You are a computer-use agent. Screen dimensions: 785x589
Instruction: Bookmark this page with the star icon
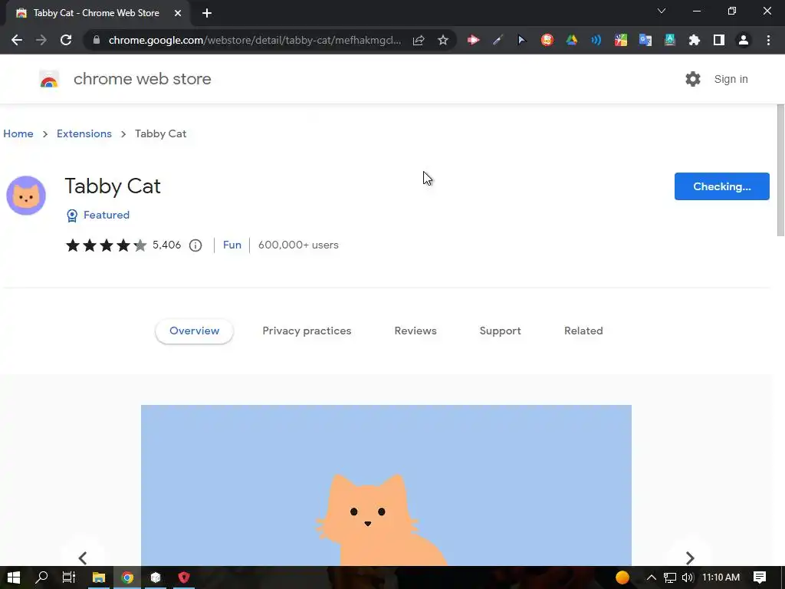[x=443, y=40]
